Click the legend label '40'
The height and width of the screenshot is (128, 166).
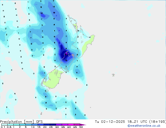click(69, 127)
